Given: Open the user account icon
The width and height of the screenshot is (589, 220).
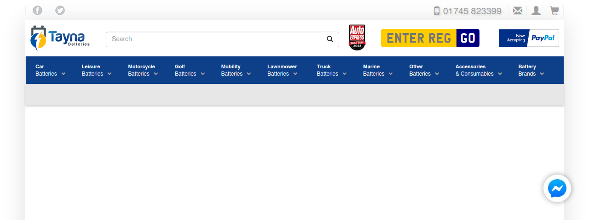Looking at the screenshot, I should [536, 11].
